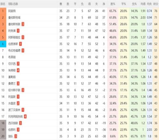Open the 富勒姆 team link
The width and height of the screenshot is (159, 140).
click(x=12, y=77)
